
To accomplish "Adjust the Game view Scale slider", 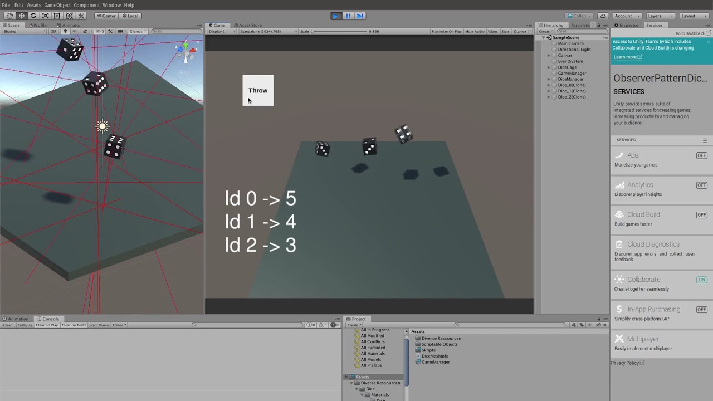I will tap(340, 31).
